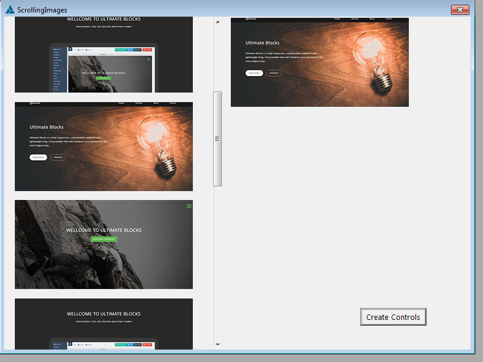Click the vertical scrollbar thumb grip

[x=217, y=138]
